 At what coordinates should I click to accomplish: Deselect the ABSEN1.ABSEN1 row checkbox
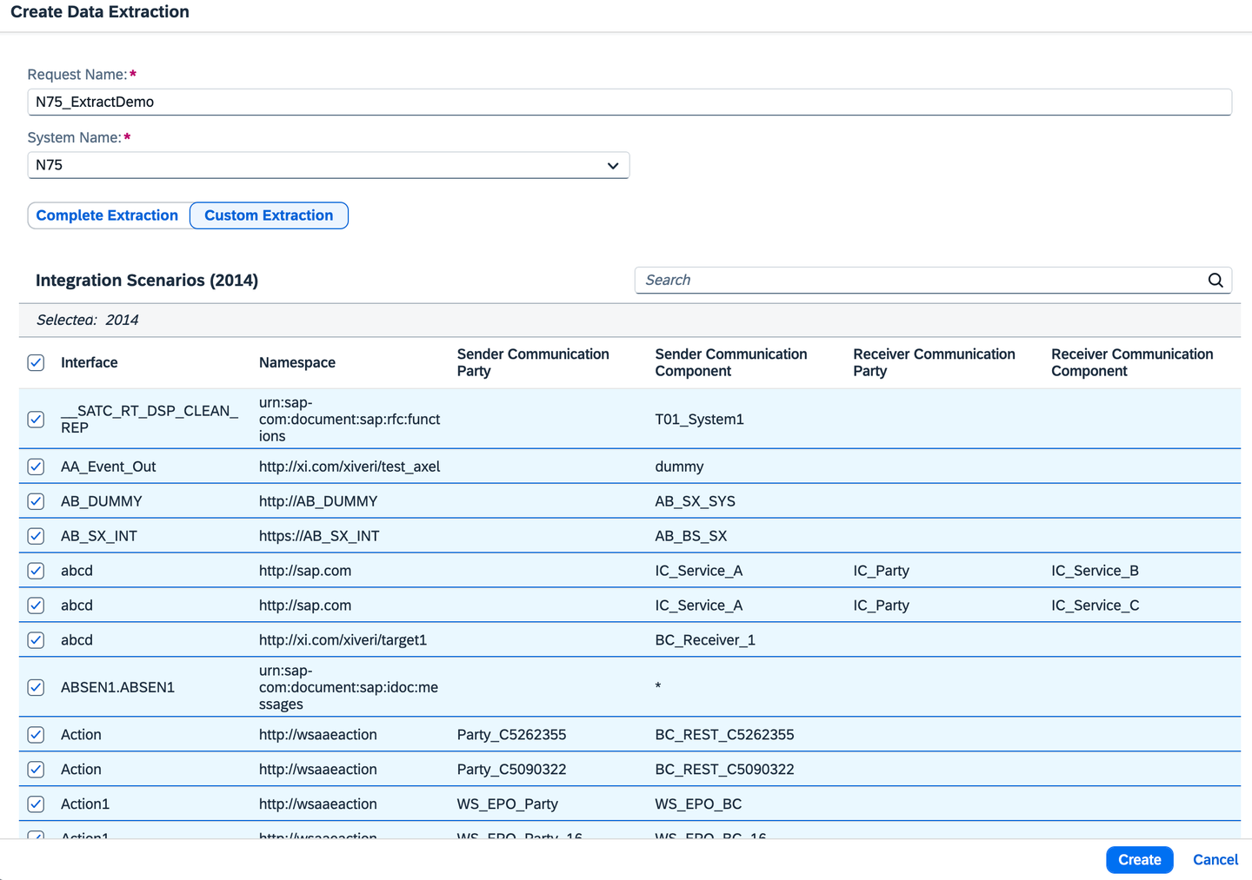[x=36, y=687]
